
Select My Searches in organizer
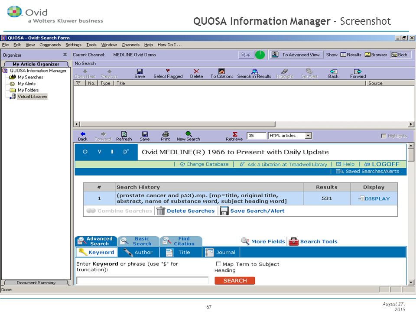(x=30, y=77)
